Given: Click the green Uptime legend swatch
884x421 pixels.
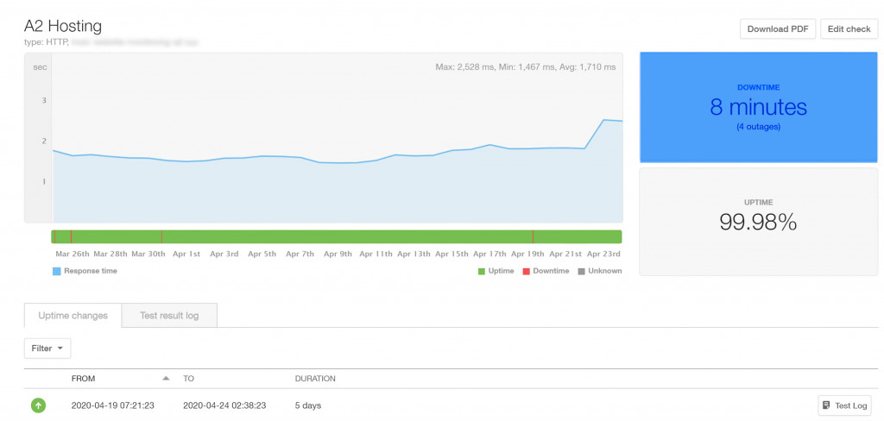Looking at the screenshot, I should coord(482,271).
